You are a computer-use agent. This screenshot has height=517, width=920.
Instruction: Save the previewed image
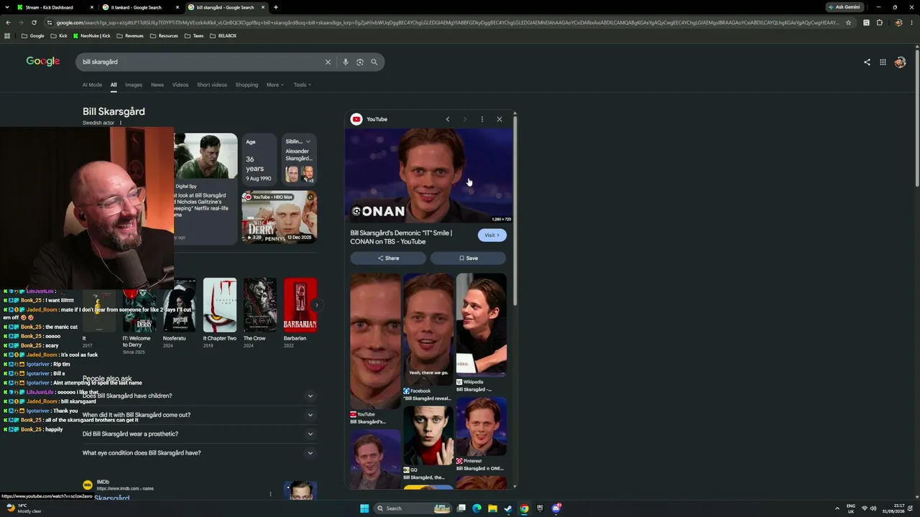[x=468, y=258]
